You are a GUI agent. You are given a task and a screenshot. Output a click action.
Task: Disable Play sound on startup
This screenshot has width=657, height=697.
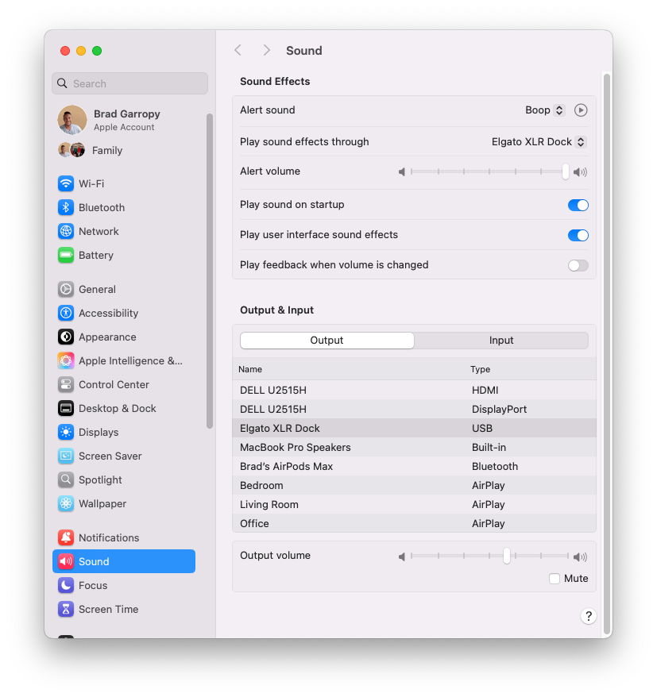(x=578, y=205)
